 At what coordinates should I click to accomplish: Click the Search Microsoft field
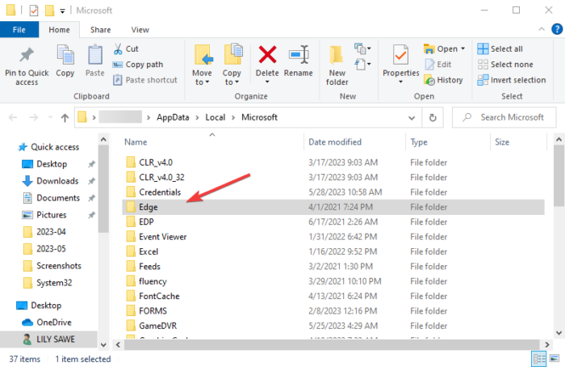[504, 118]
